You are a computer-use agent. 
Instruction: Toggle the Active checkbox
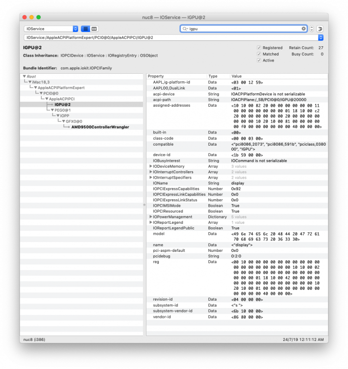tap(259, 61)
